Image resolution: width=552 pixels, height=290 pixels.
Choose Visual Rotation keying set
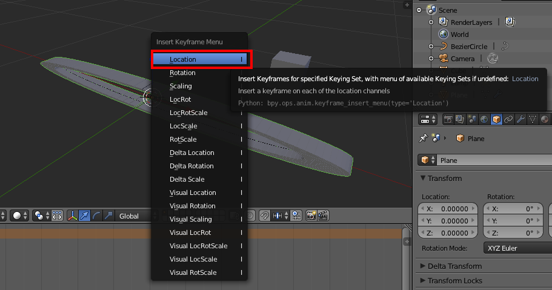tap(199, 206)
